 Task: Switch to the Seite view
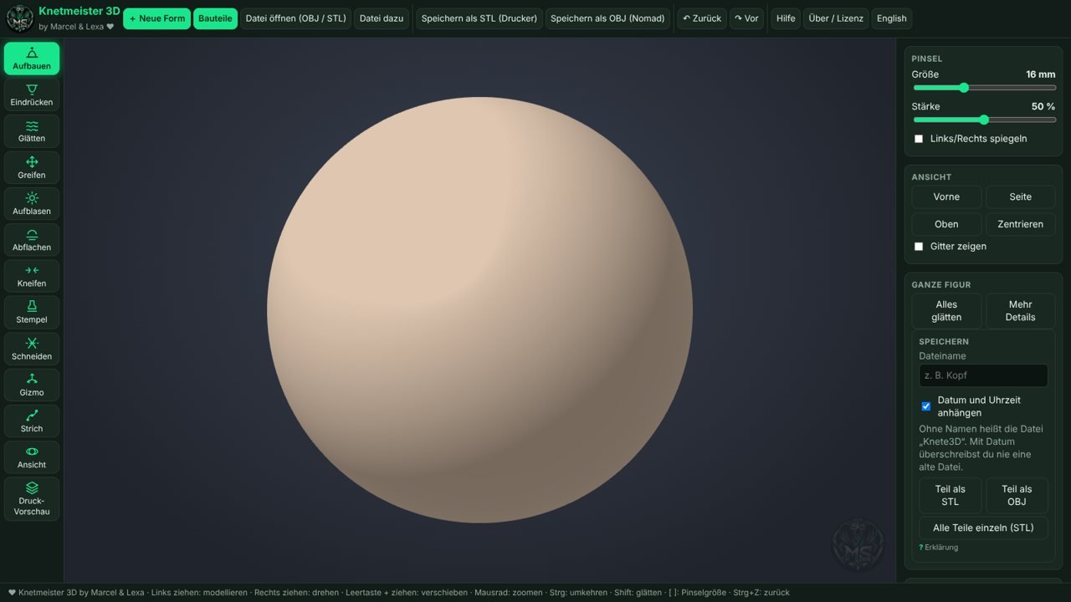[1021, 197]
